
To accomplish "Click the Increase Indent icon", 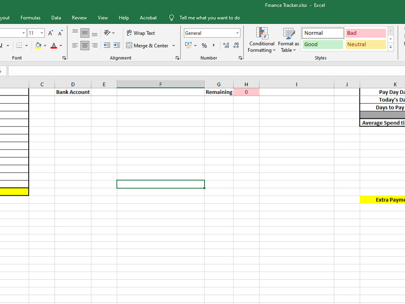I will (x=117, y=45).
